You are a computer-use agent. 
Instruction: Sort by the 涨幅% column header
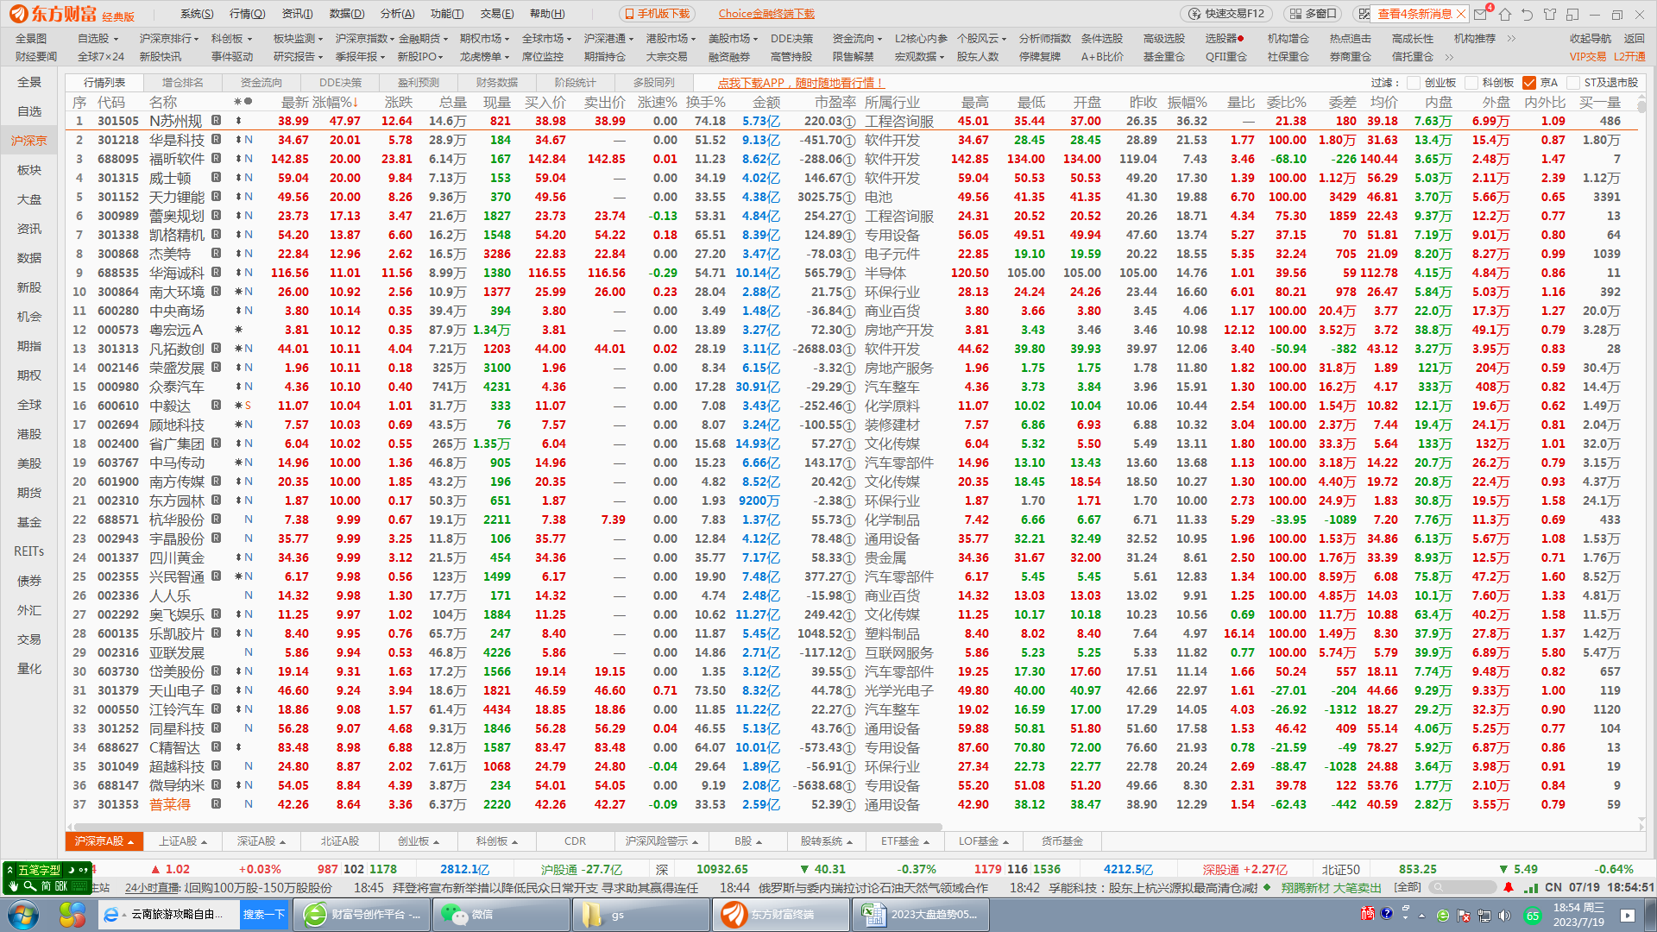click(335, 103)
